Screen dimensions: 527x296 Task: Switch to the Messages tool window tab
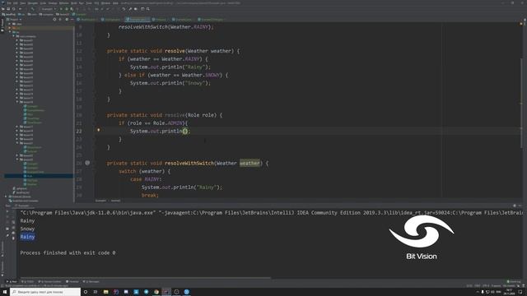(x=91, y=281)
